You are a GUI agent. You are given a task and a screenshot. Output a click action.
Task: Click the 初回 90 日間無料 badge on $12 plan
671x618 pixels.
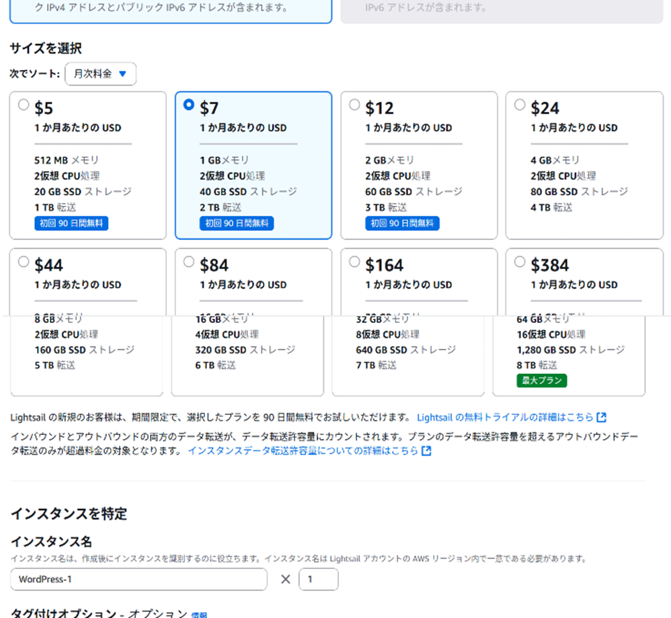(402, 223)
